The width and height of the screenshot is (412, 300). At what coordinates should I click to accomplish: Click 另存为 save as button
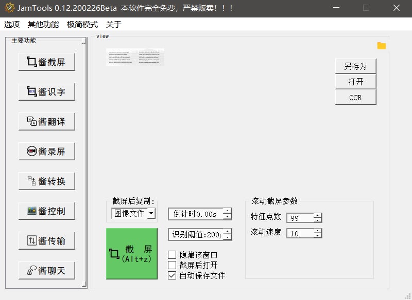click(x=355, y=66)
